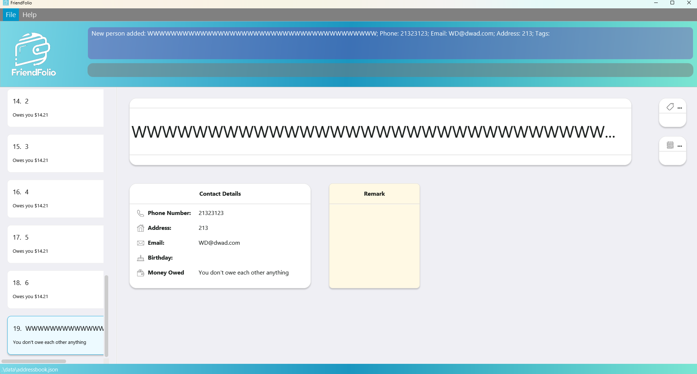Image resolution: width=697 pixels, height=374 pixels.
Task: Click 'You don't owe each other anything' in details
Action: click(x=244, y=273)
